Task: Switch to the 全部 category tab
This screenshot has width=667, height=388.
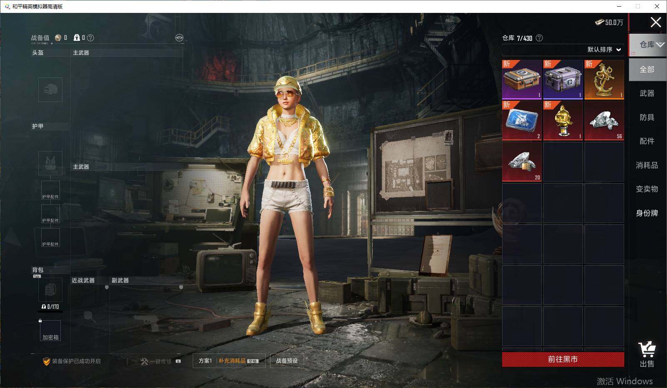Action: click(647, 70)
